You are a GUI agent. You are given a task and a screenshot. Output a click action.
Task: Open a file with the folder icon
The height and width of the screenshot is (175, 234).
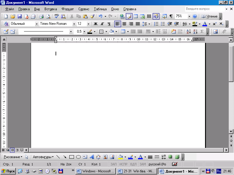[13, 16]
